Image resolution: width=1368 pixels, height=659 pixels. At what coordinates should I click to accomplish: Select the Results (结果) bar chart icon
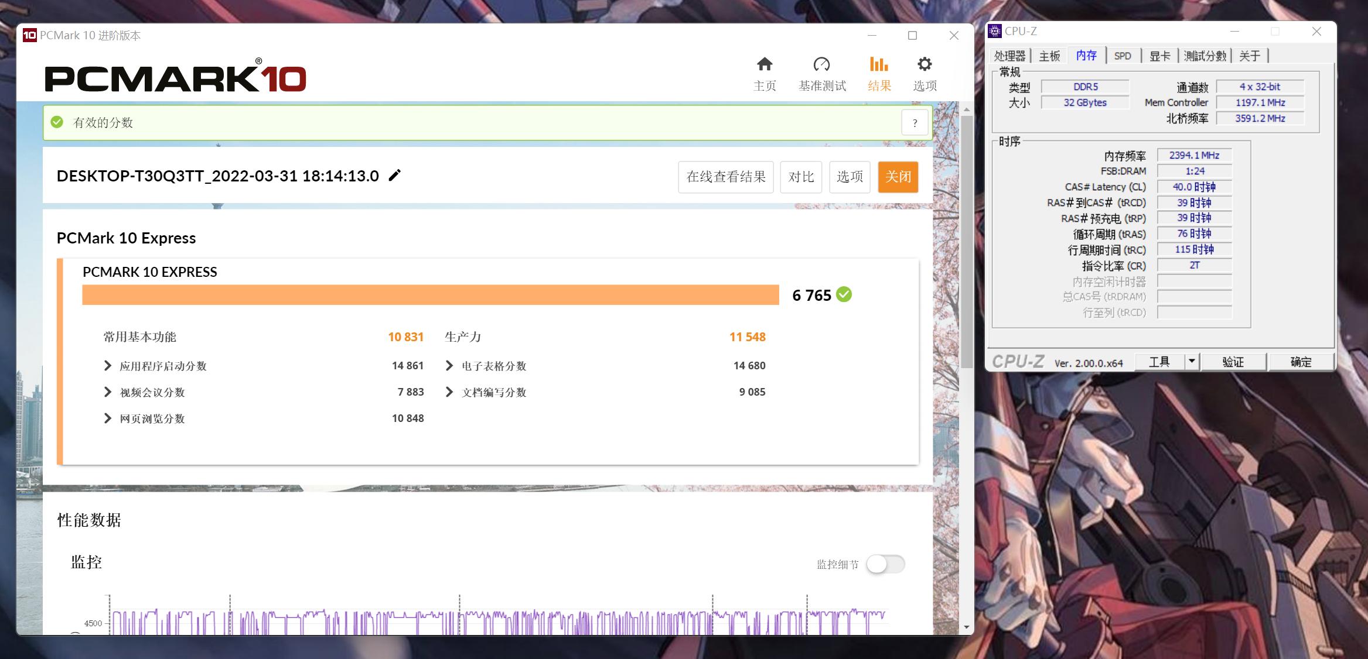879,64
